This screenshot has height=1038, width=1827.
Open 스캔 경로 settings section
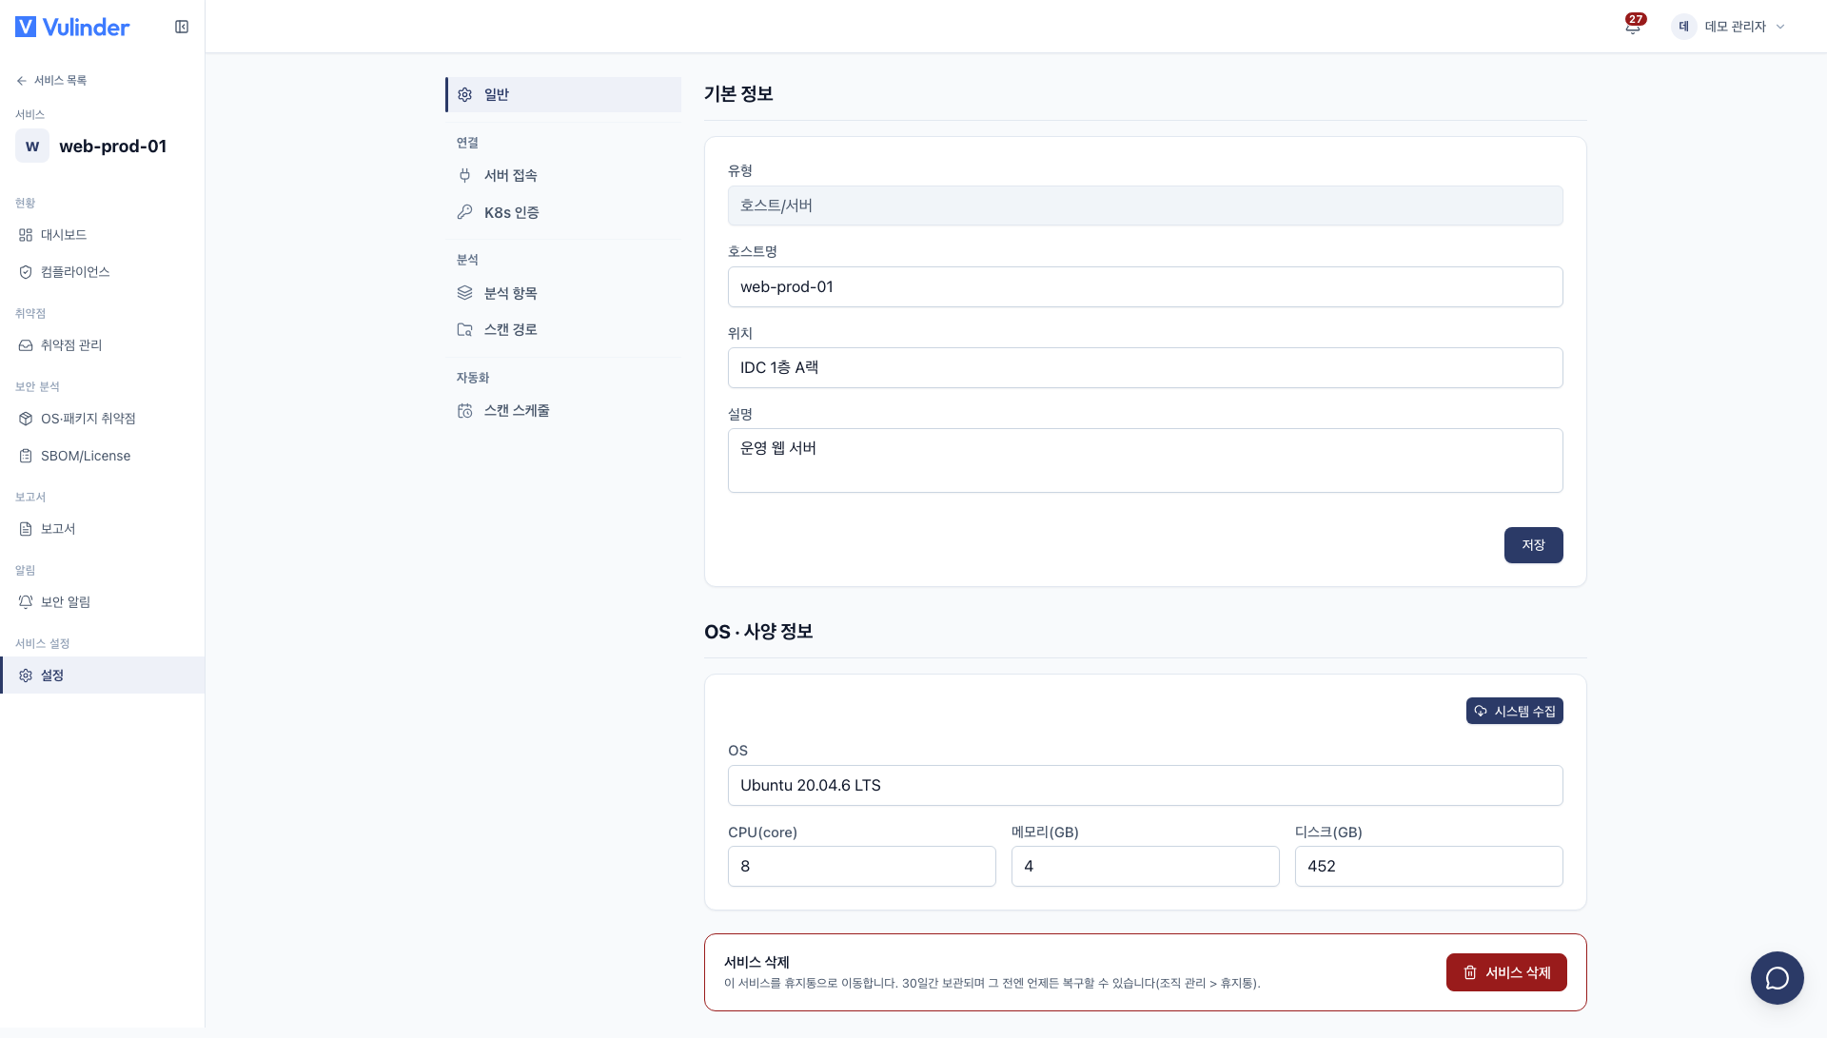tap(563, 329)
